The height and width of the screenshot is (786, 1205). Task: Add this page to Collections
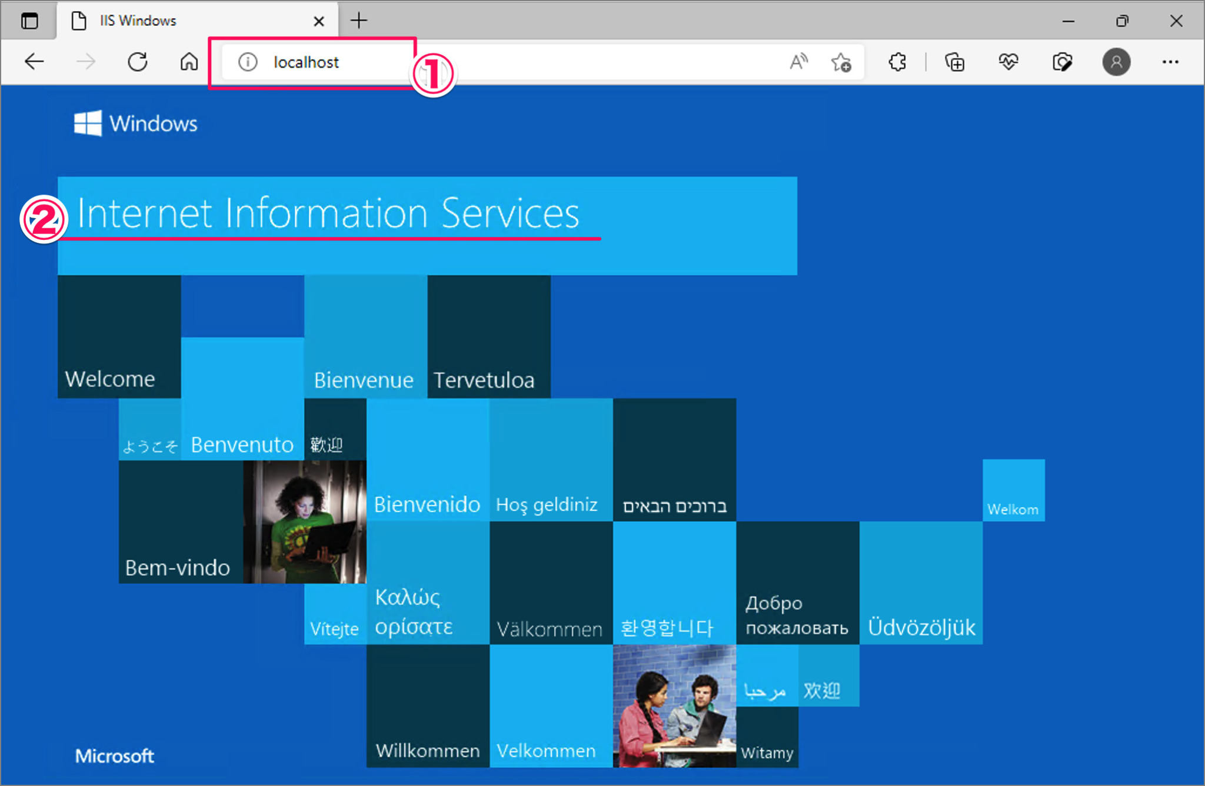click(954, 62)
